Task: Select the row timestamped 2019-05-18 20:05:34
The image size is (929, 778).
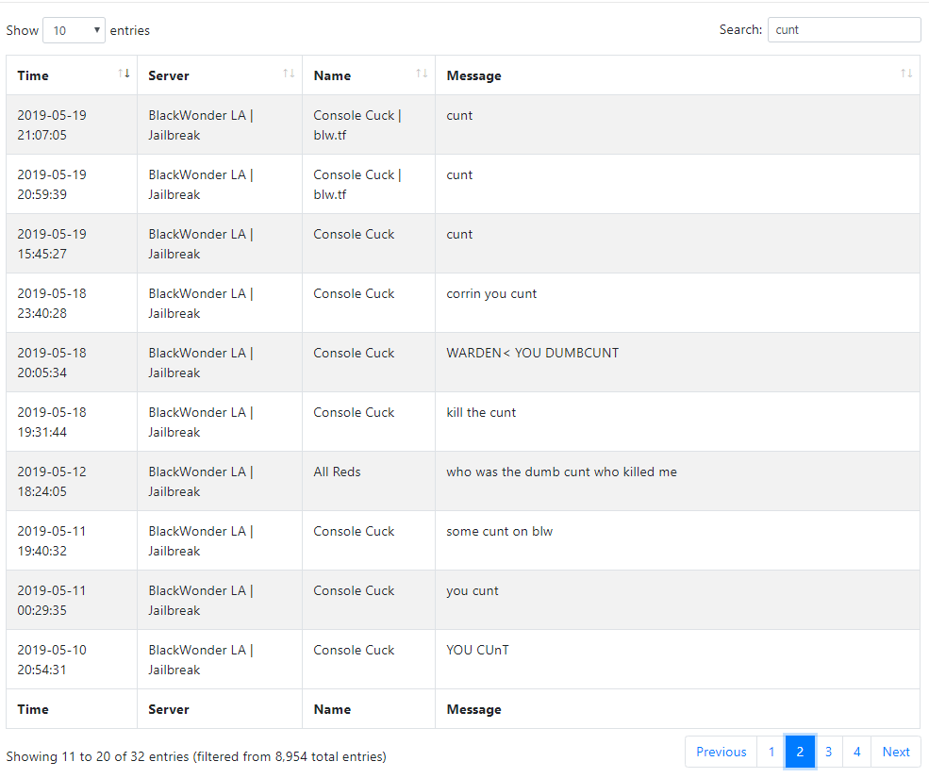Action: [x=463, y=362]
